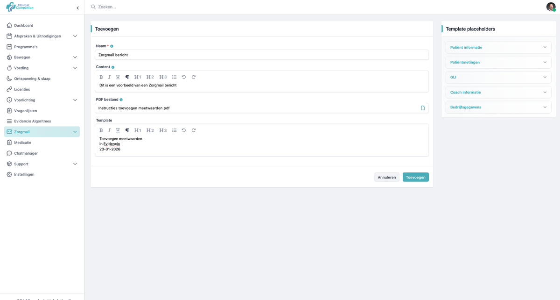Viewport: 560px width, 300px height.
Task: Collapse the sidebar with the chevron
Action: 77,8
